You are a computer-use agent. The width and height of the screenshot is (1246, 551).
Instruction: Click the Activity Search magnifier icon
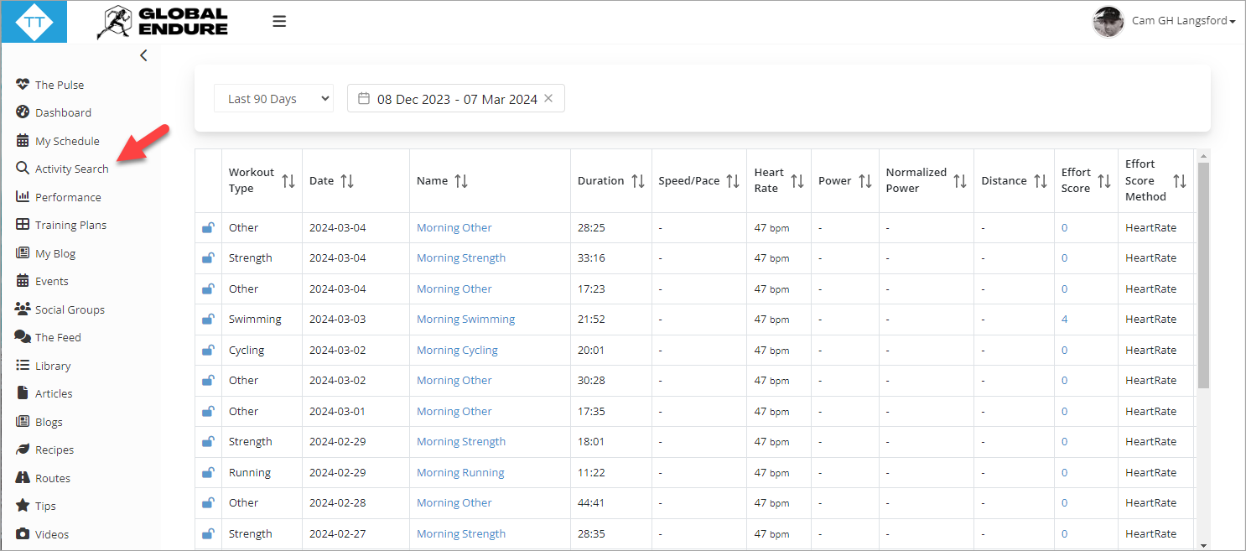coord(23,169)
